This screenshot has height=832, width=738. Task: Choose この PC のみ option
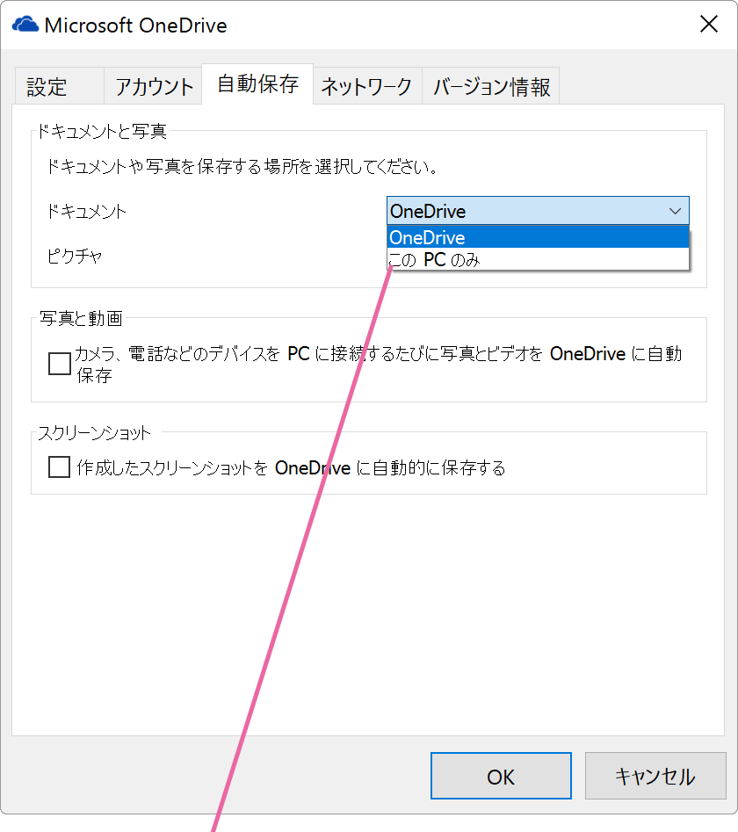point(538,259)
